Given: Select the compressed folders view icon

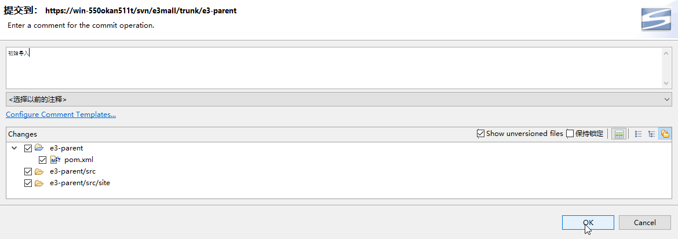Looking at the screenshot, I should [x=665, y=134].
